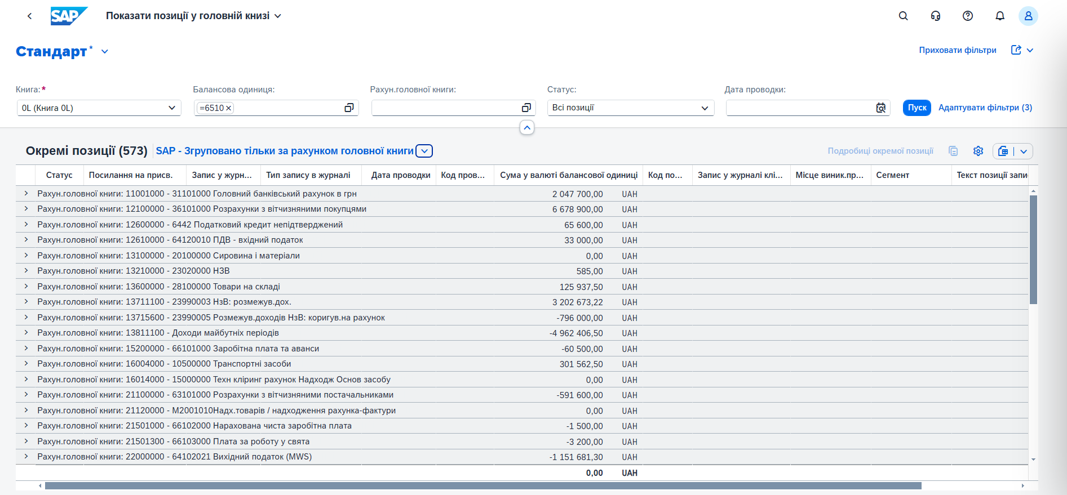Open calendar picker for Дата проводки
Viewport: 1067px width, 495px height.
tap(880, 108)
